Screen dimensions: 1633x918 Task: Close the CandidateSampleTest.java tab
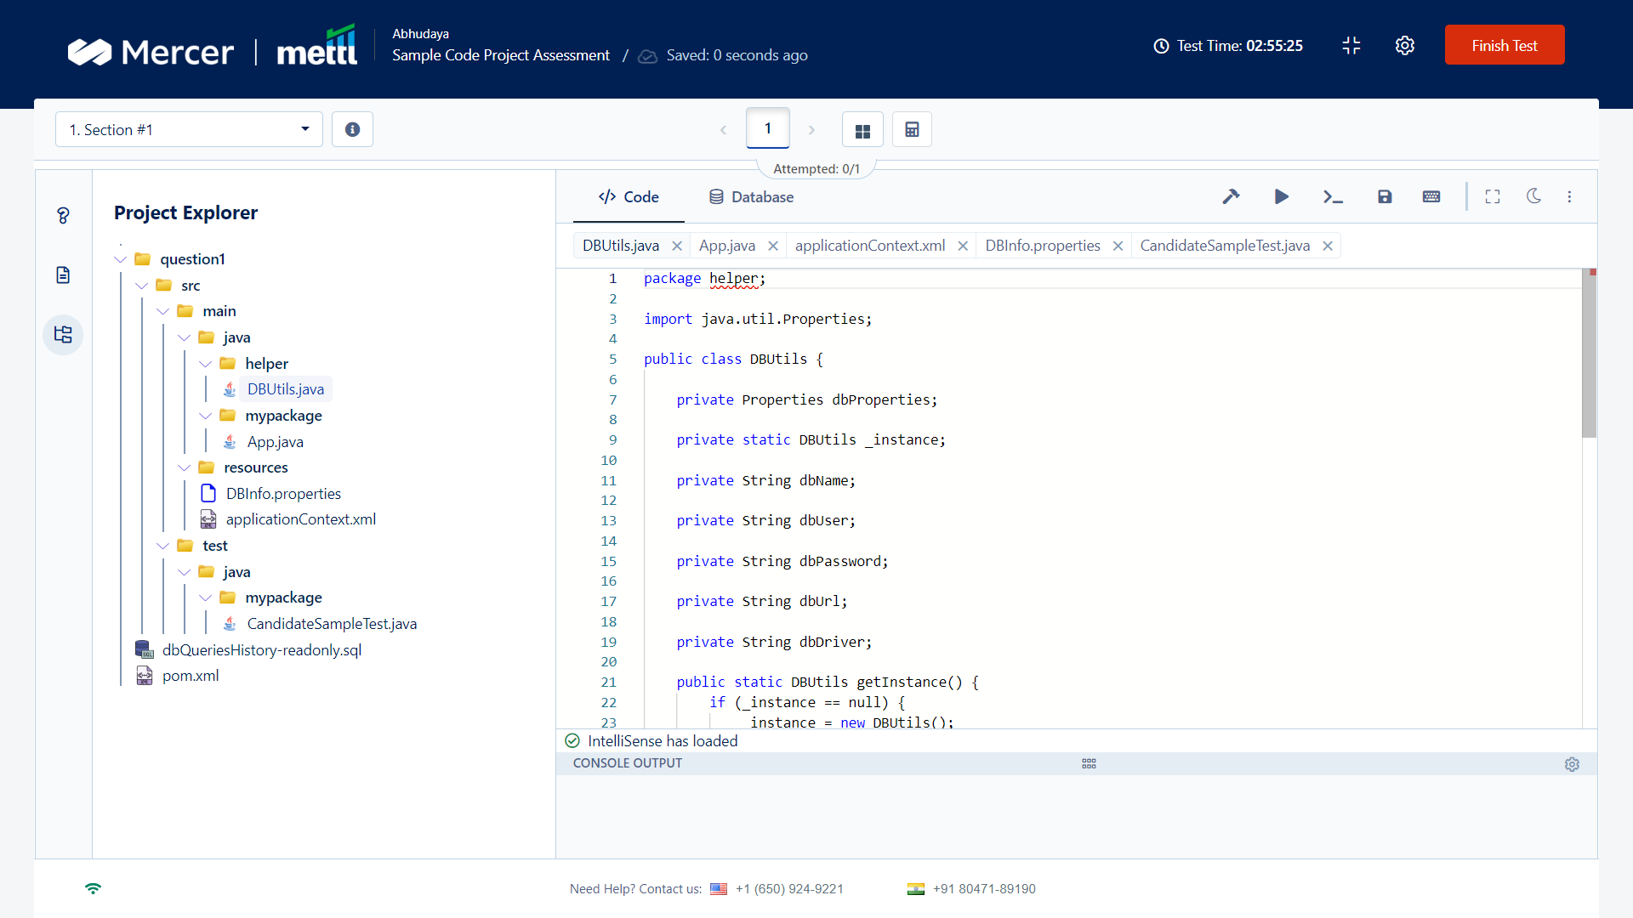[1328, 246]
